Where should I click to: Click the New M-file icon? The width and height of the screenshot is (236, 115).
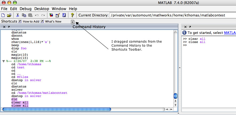[3, 15]
